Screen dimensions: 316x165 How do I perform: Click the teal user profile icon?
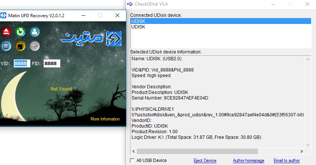tap(35, 32)
